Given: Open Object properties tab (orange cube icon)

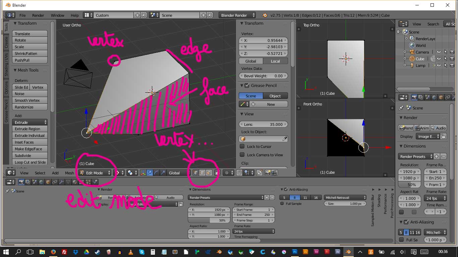Looking at the screenshot, I should [x=441, y=97].
